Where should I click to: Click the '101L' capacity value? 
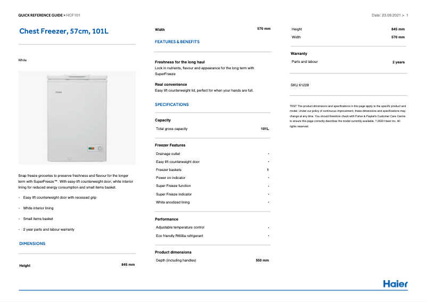[x=265, y=129]
